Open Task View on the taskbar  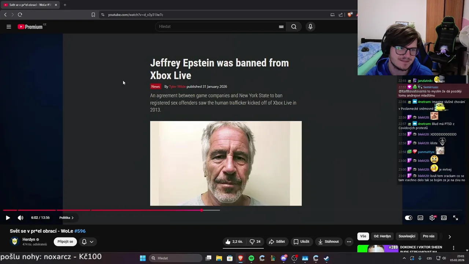coord(208,258)
